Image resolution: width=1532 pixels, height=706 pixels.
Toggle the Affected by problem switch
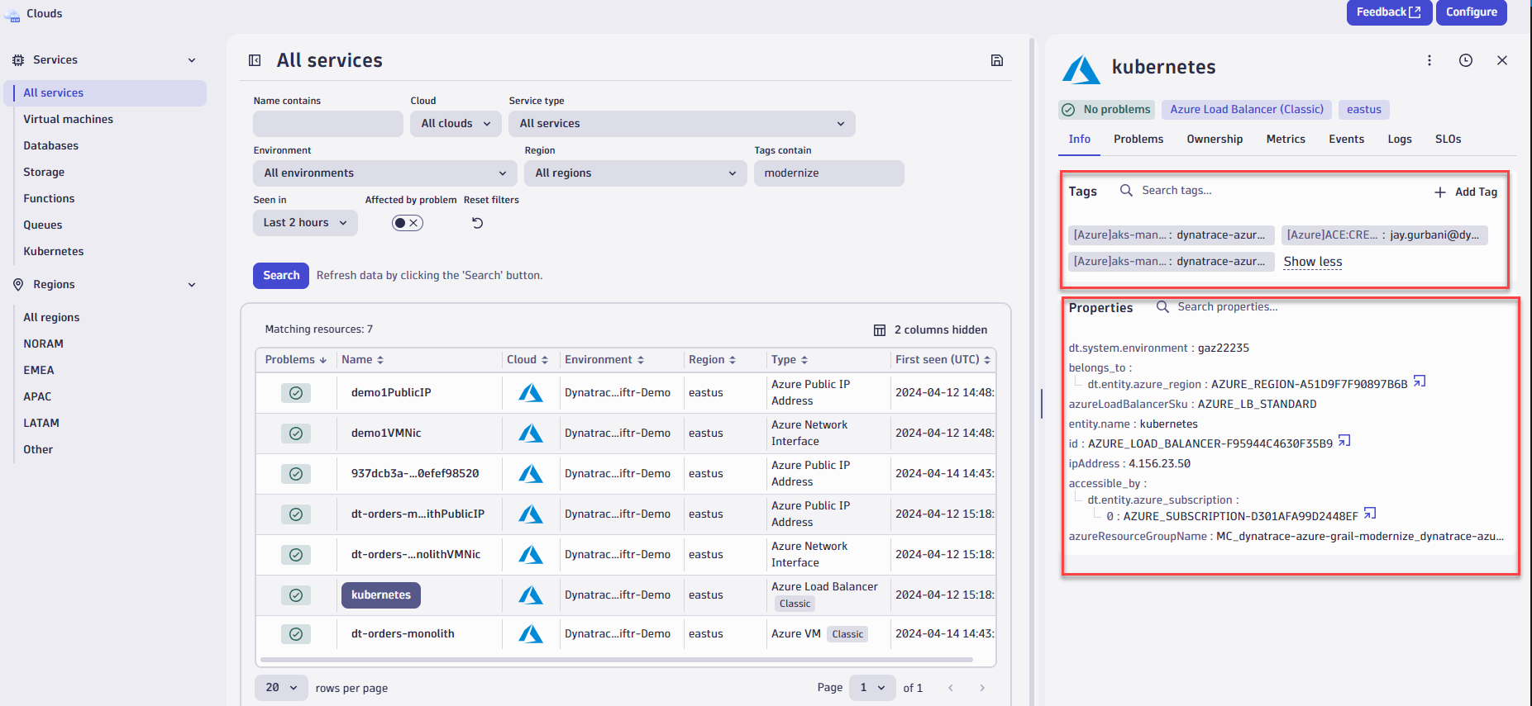tap(407, 223)
